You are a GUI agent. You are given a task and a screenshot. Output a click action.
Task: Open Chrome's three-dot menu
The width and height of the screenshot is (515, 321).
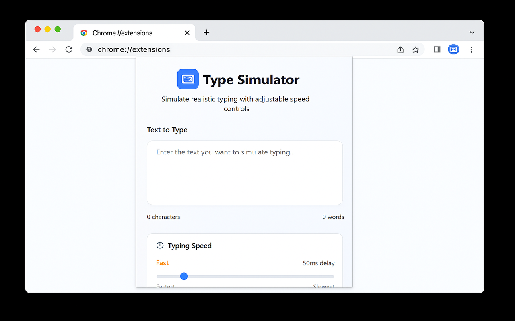point(471,49)
